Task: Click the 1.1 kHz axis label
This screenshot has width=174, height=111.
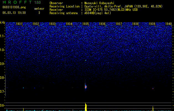Action: point(2,36)
